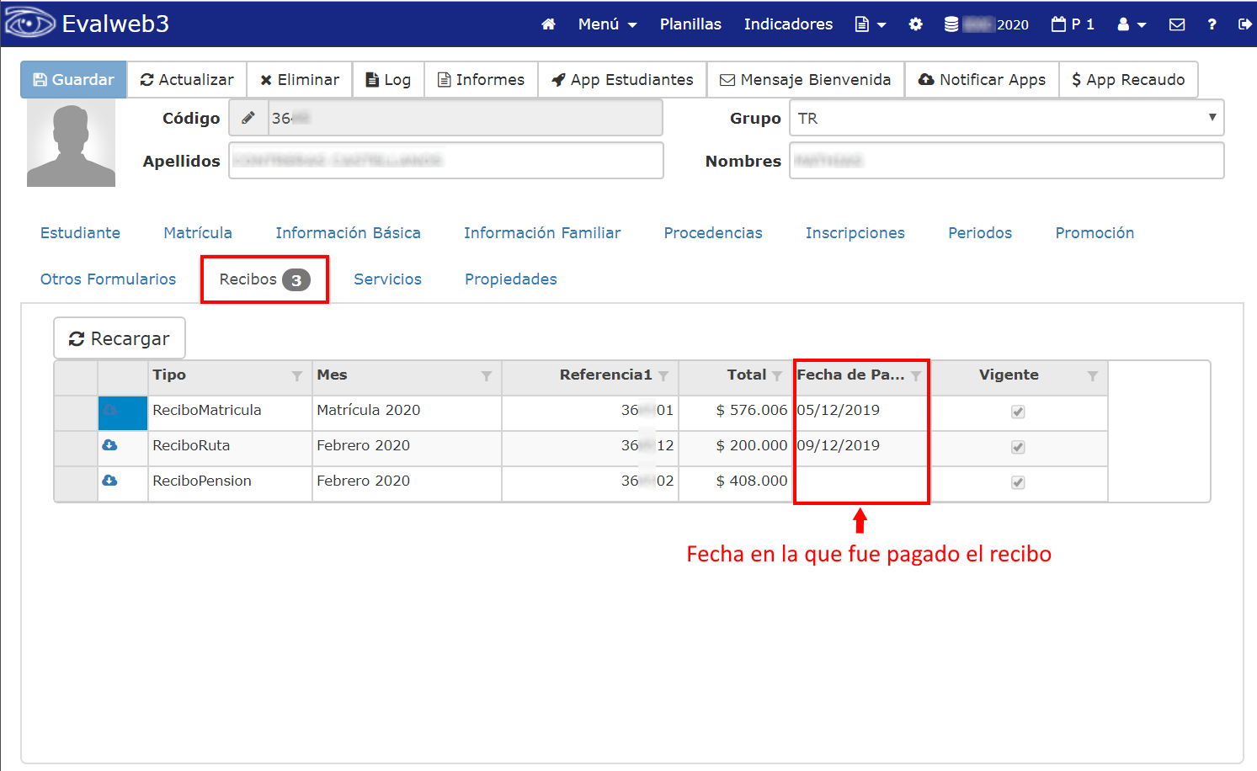Open filter on Total column
The width and height of the screenshot is (1257, 771).
pos(777,376)
